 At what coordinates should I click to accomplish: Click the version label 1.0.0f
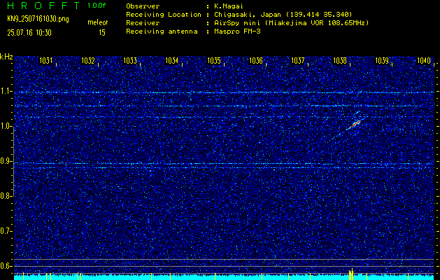(x=97, y=6)
